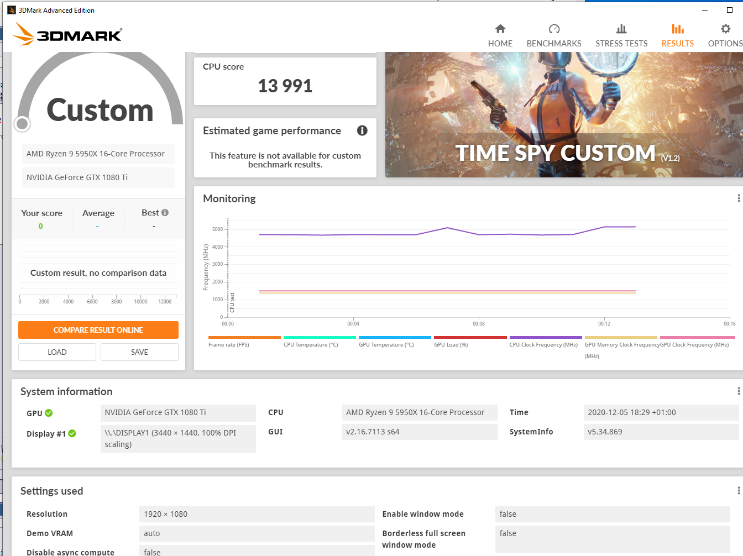Viewport: 743px width, 556px height.
Task: Open Options gear icon
Action: click(x=725, y=29)
